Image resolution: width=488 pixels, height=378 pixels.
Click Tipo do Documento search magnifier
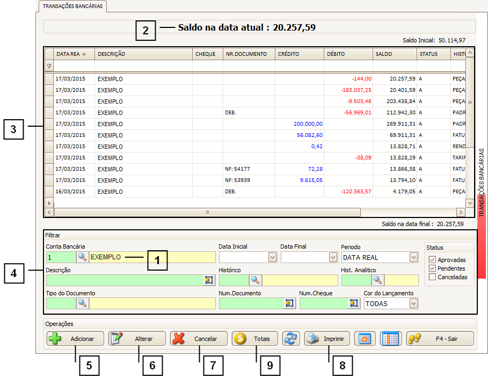[x=82, y=303]
